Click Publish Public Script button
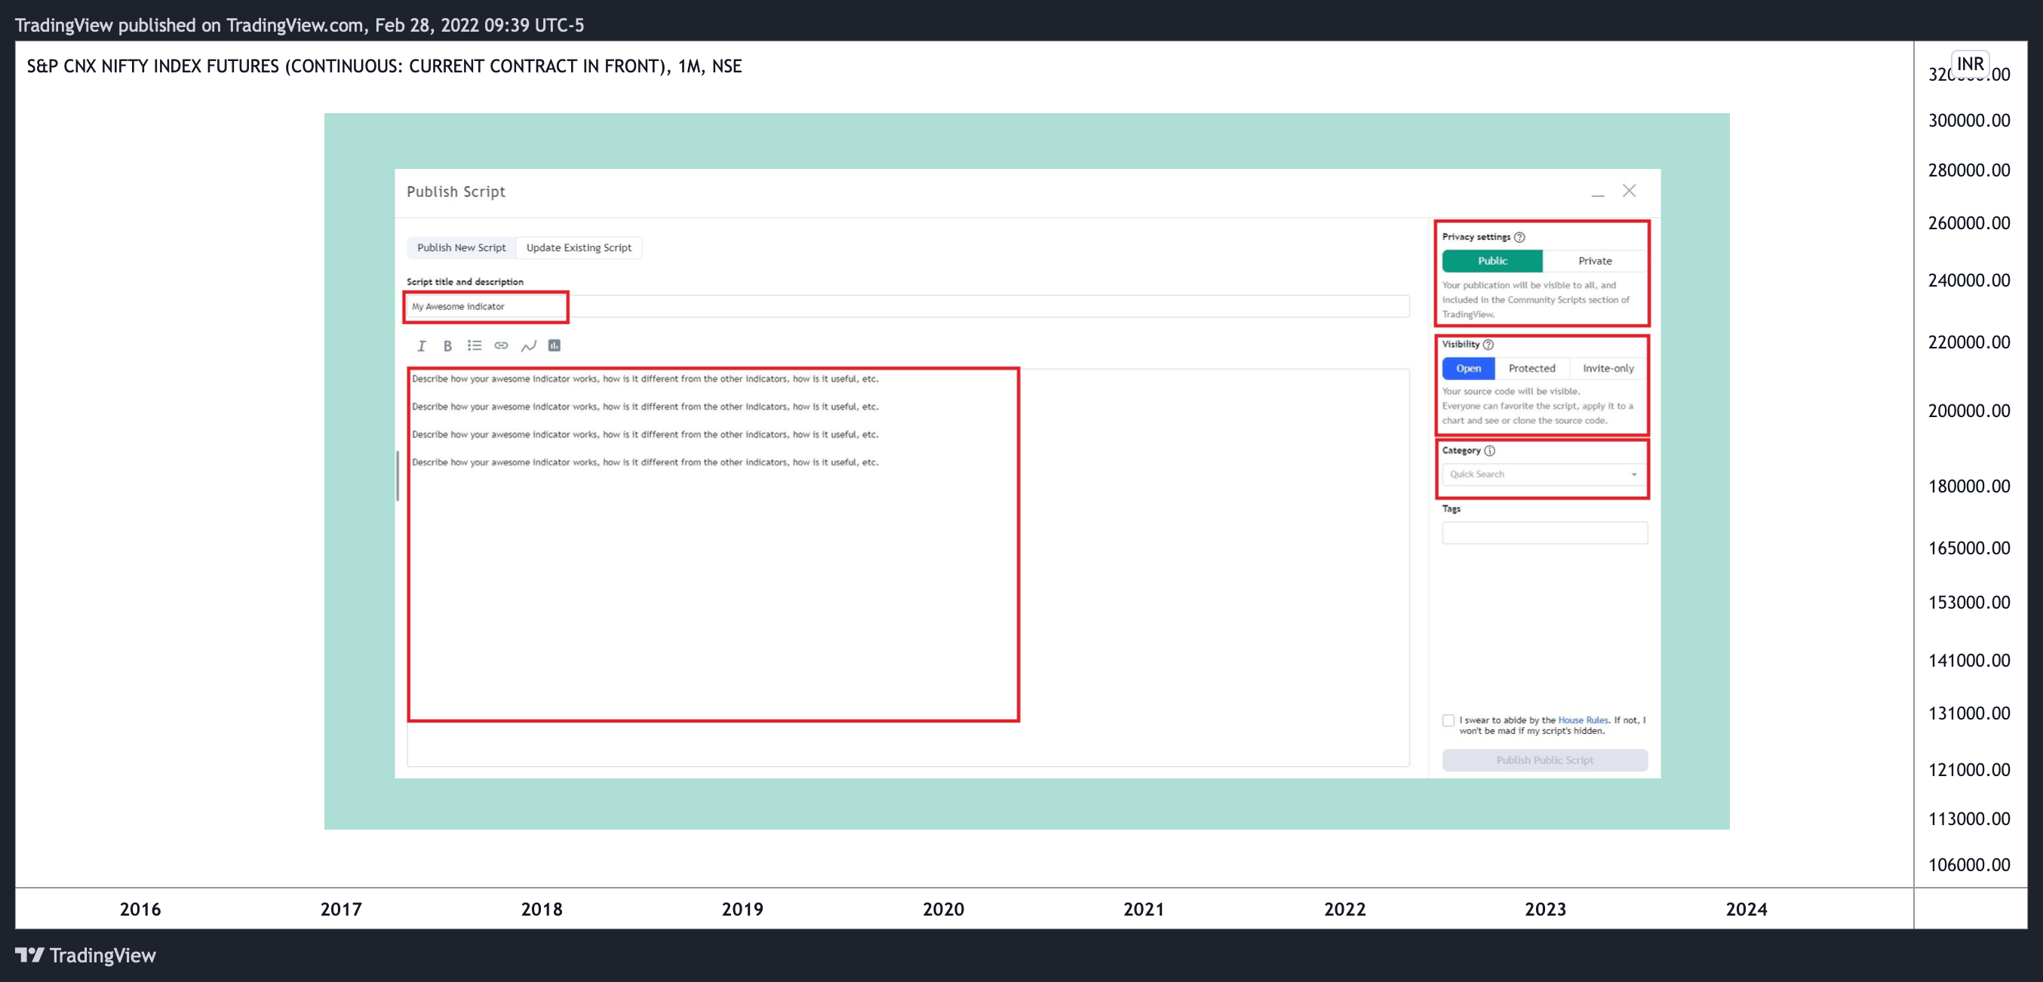This screenshot has height=982, width=2043. 1544,760
